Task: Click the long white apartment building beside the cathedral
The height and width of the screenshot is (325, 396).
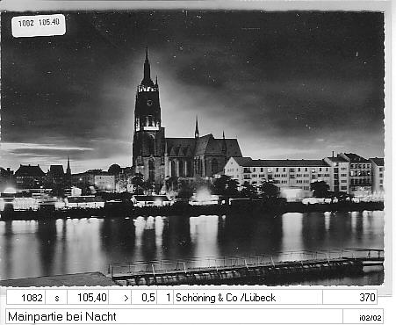Action: [x=277, y=174]
